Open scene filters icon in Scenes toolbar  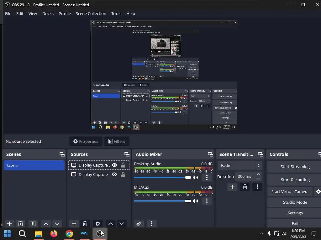[33, 224]
